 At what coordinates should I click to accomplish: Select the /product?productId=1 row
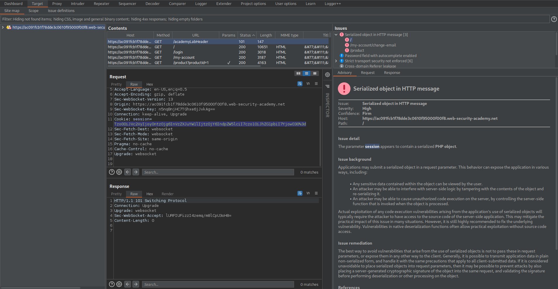point(218,63)
